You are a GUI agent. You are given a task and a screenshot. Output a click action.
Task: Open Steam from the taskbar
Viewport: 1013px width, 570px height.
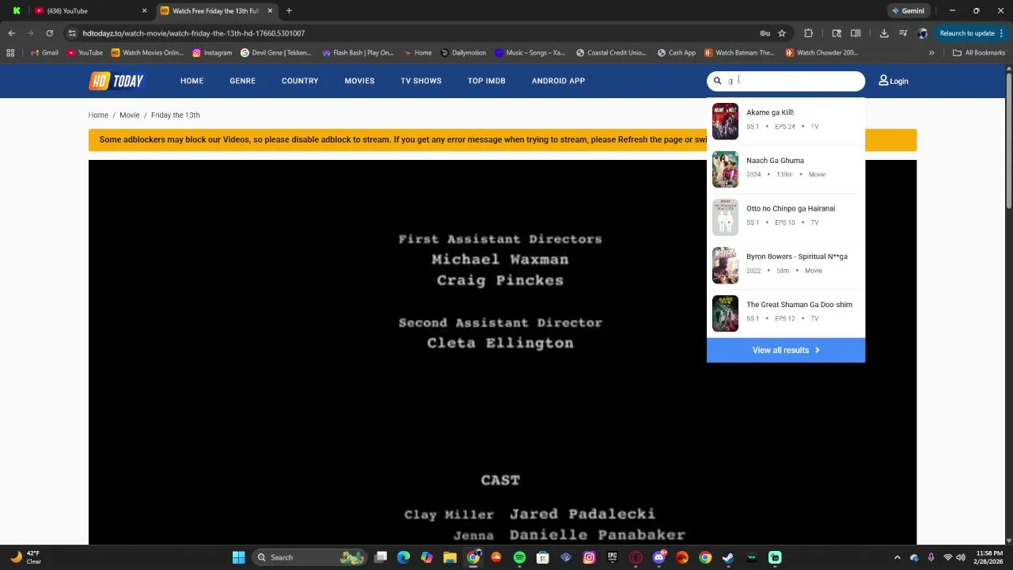click(728, 557)
